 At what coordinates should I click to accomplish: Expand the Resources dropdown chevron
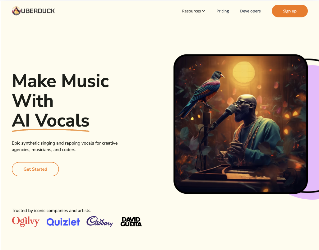coord(203,11)
